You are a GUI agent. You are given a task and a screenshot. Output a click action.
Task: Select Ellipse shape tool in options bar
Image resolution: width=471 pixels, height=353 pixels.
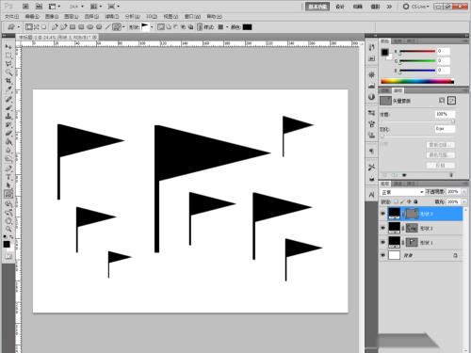90,27
